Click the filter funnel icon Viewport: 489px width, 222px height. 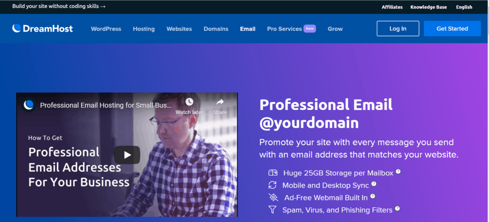273,210
